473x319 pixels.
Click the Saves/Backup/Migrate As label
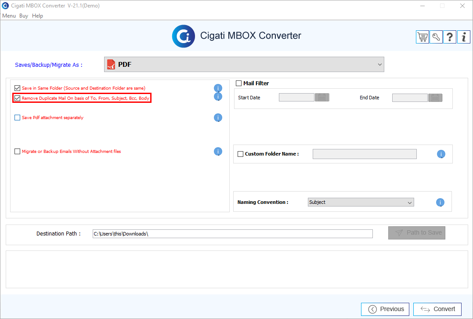tap(49, 65)
